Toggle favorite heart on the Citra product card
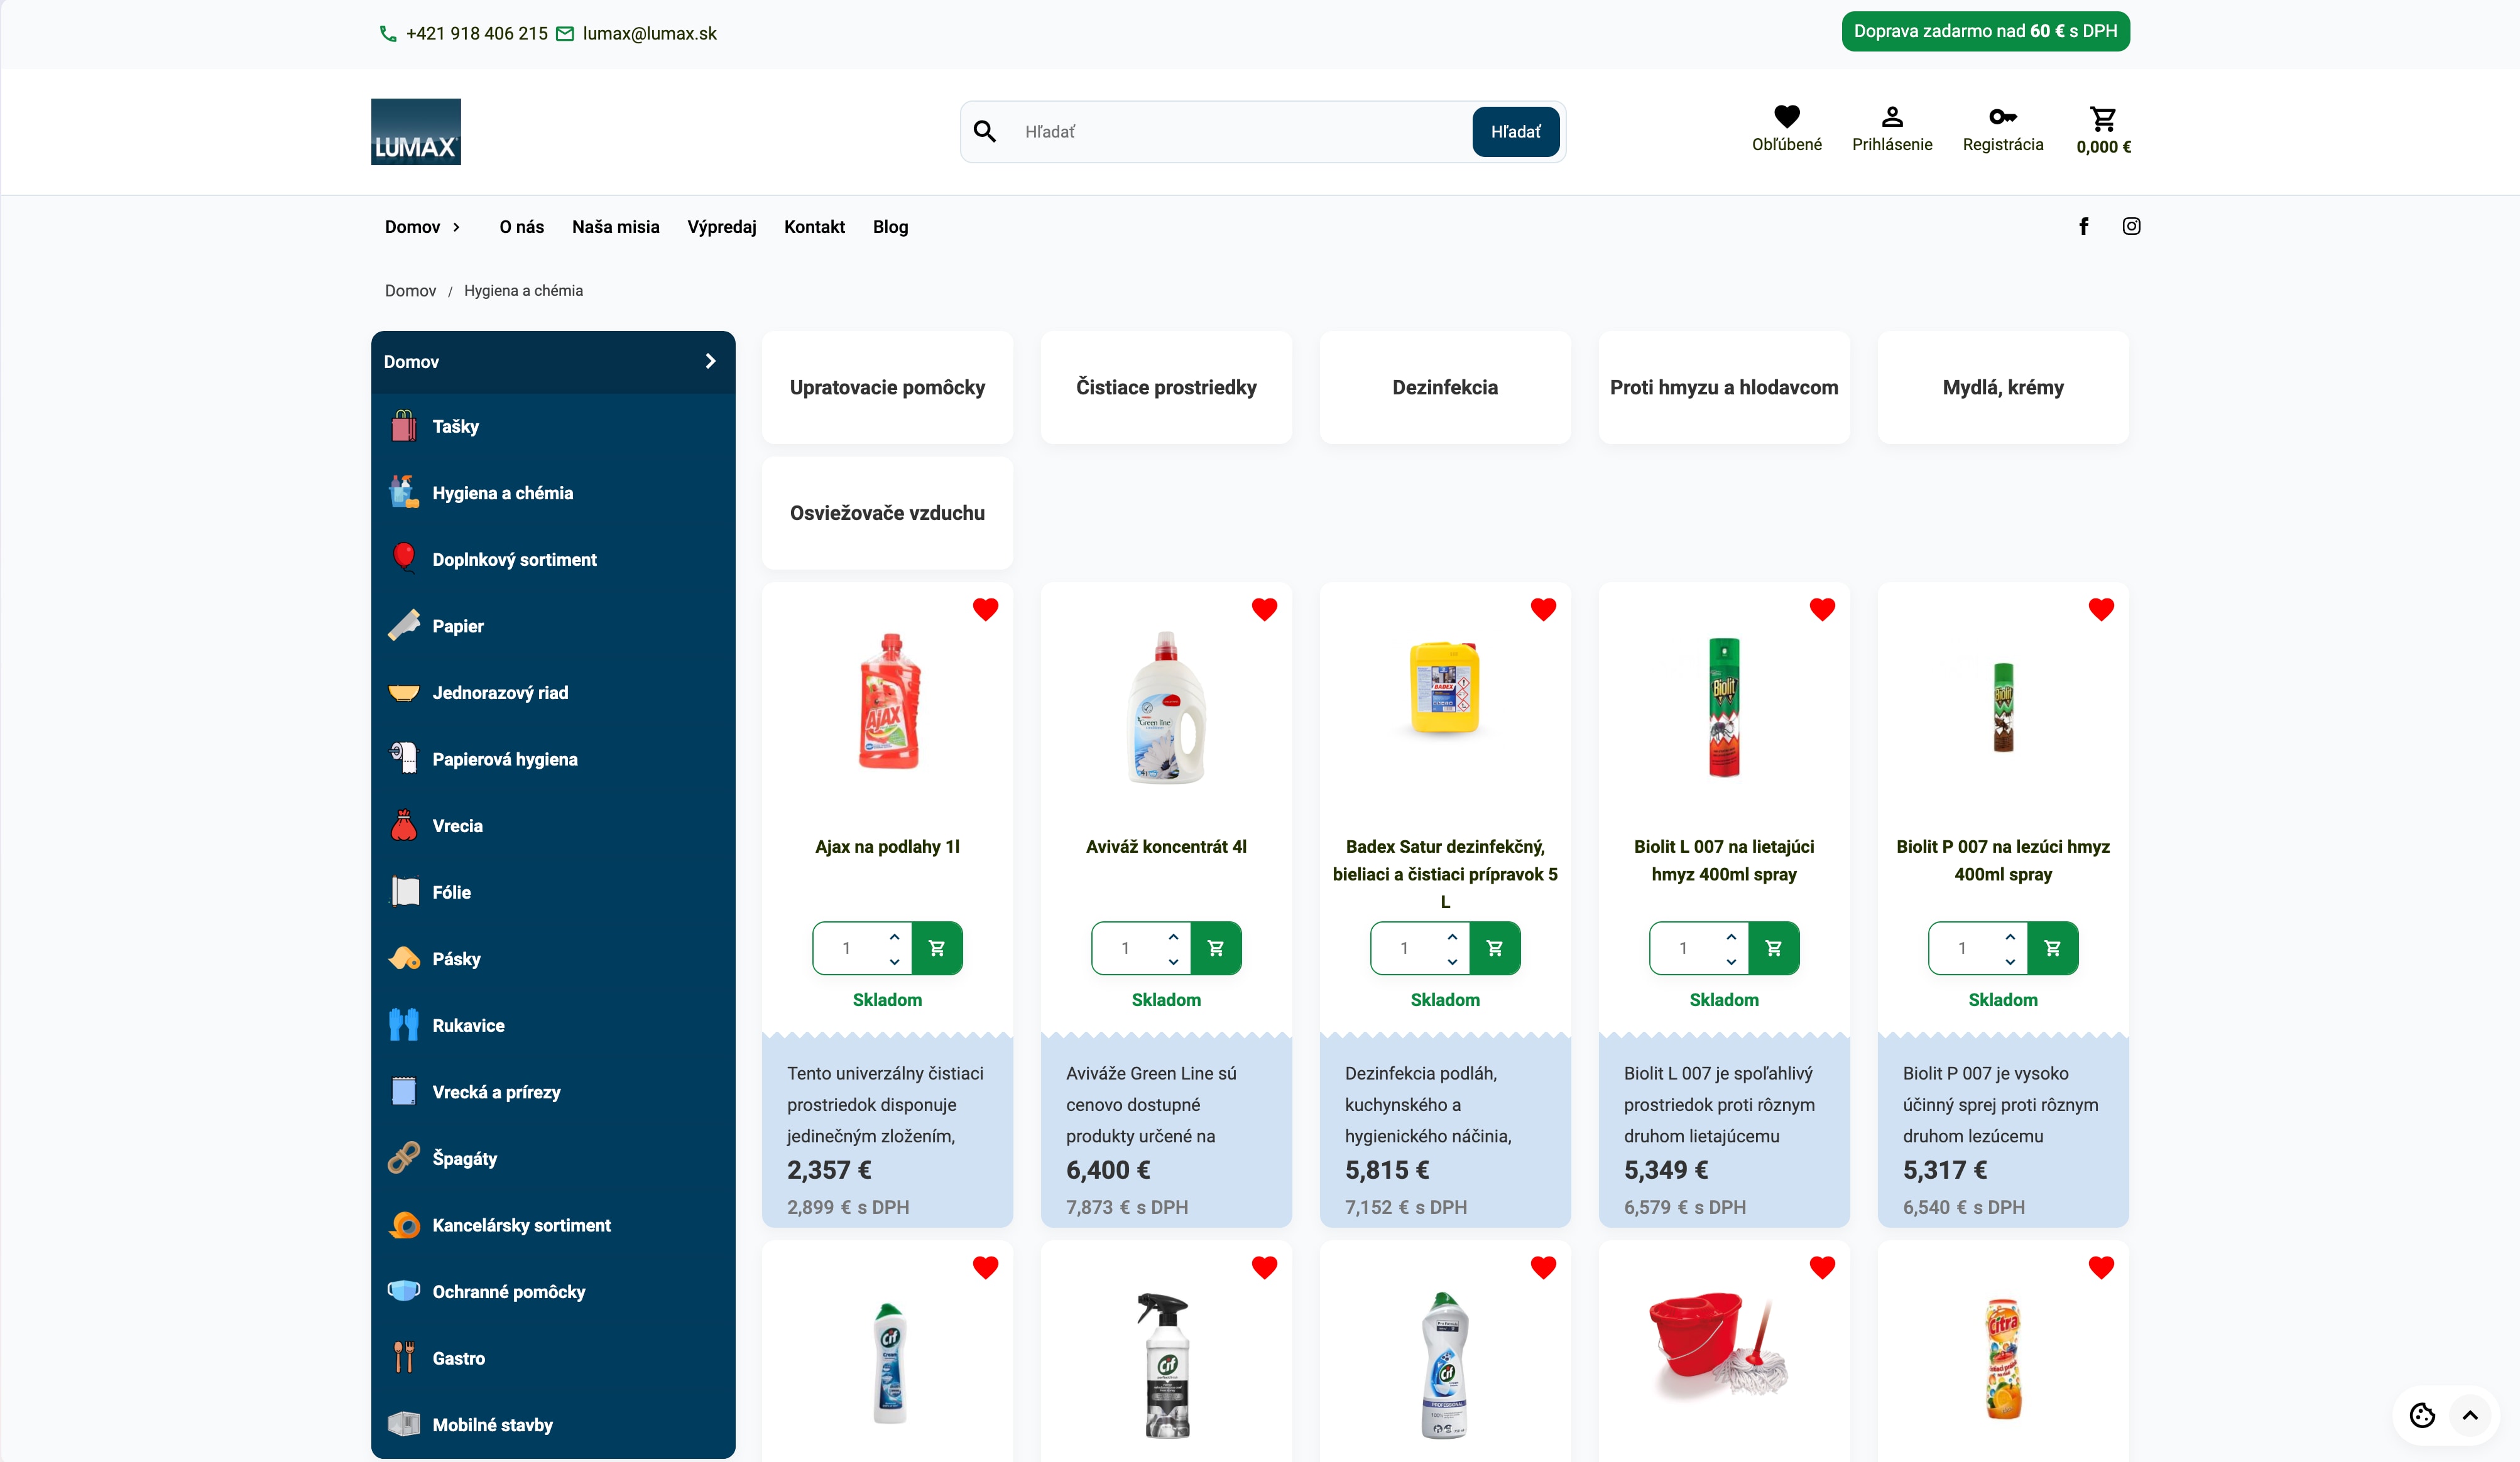The width and height of the screenshot is (2520, 1462). [2101, 1267]
